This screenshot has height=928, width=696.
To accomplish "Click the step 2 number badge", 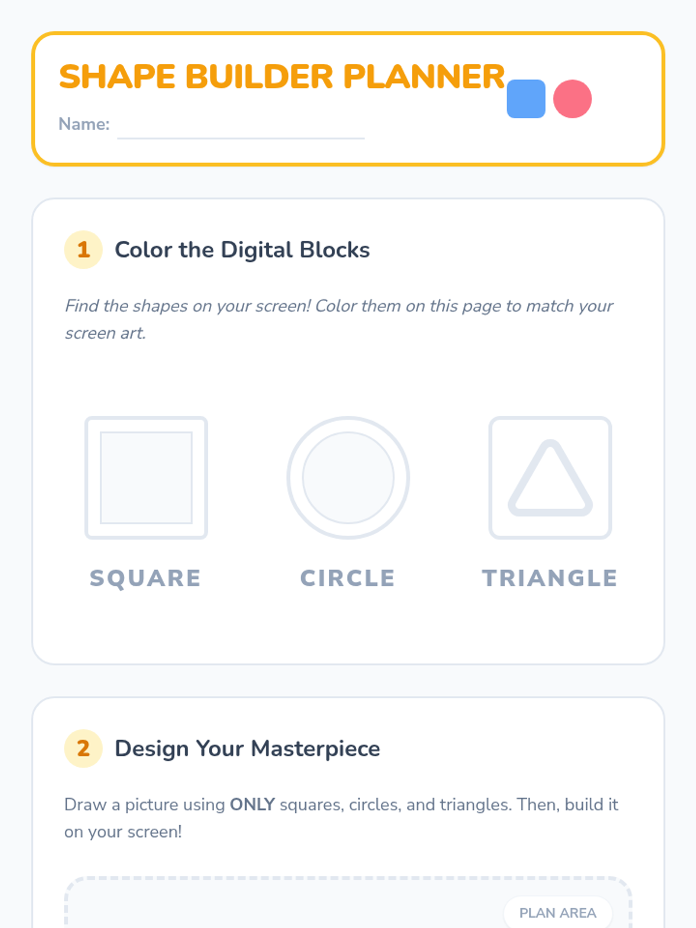I will tap(84, 748).
